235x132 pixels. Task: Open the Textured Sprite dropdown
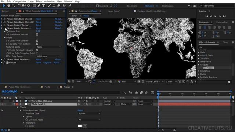[49, 47]
